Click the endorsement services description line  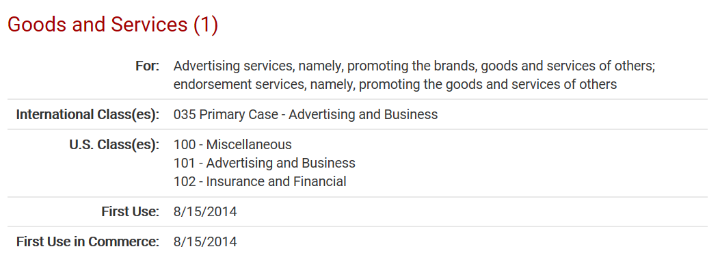pos(395,84)
